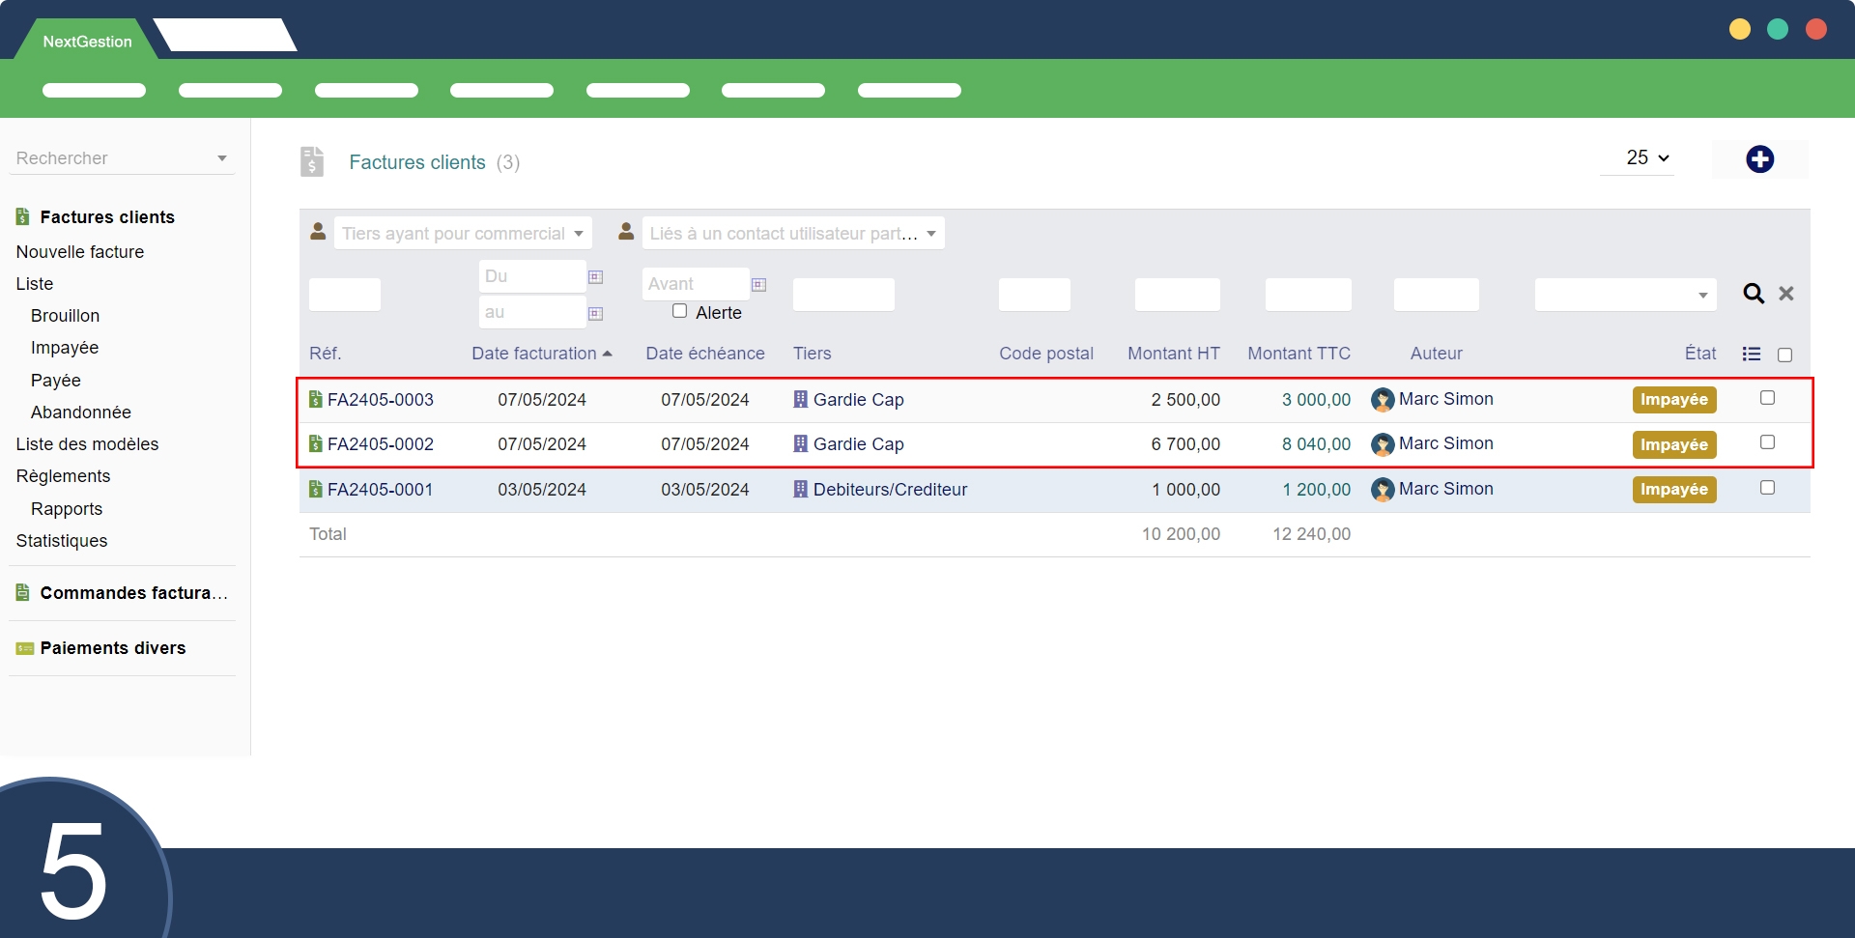The width and height of the screenshot is (1855, 938).
Task: Click the plus icon to add invoice
Action: [x=1759, y=159]
